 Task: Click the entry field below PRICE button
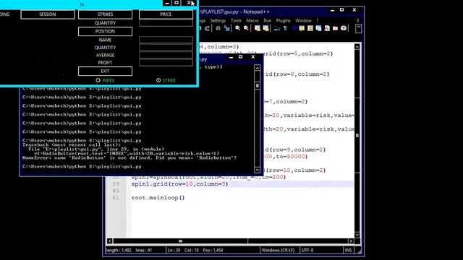(x=166, y=23)
